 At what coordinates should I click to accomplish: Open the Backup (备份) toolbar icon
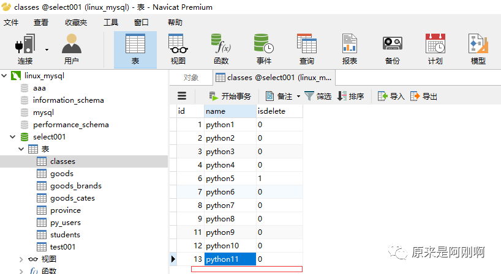pos(393,50)
